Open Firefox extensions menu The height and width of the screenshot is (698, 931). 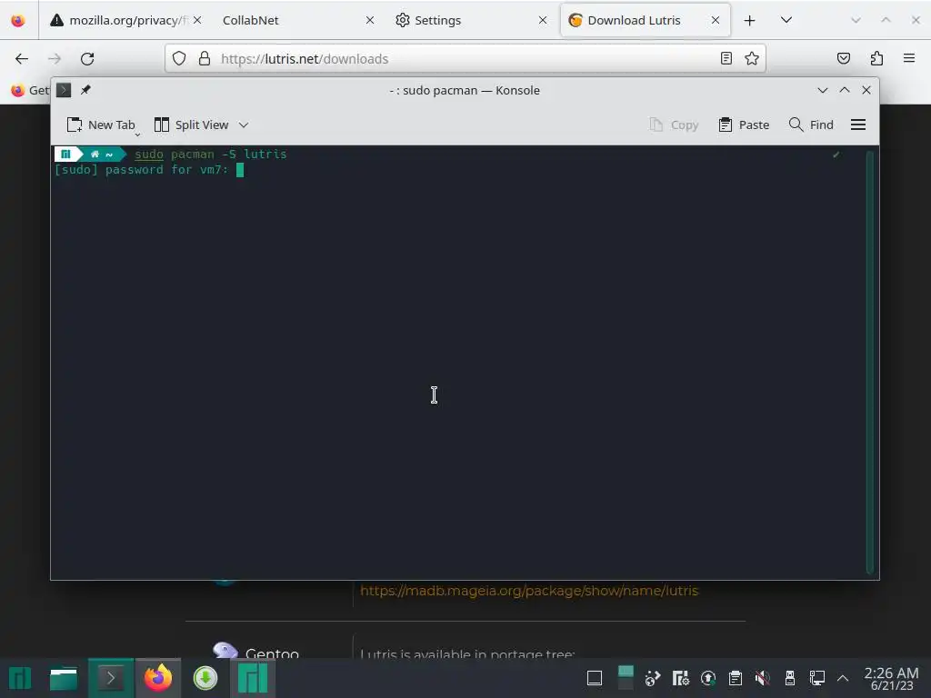876,58
